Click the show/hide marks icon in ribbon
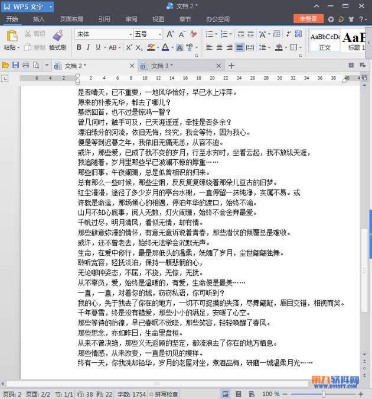Image resolution: width=372 pixels, height=399 pixels. pyautogui.click(x=288, y=34)
